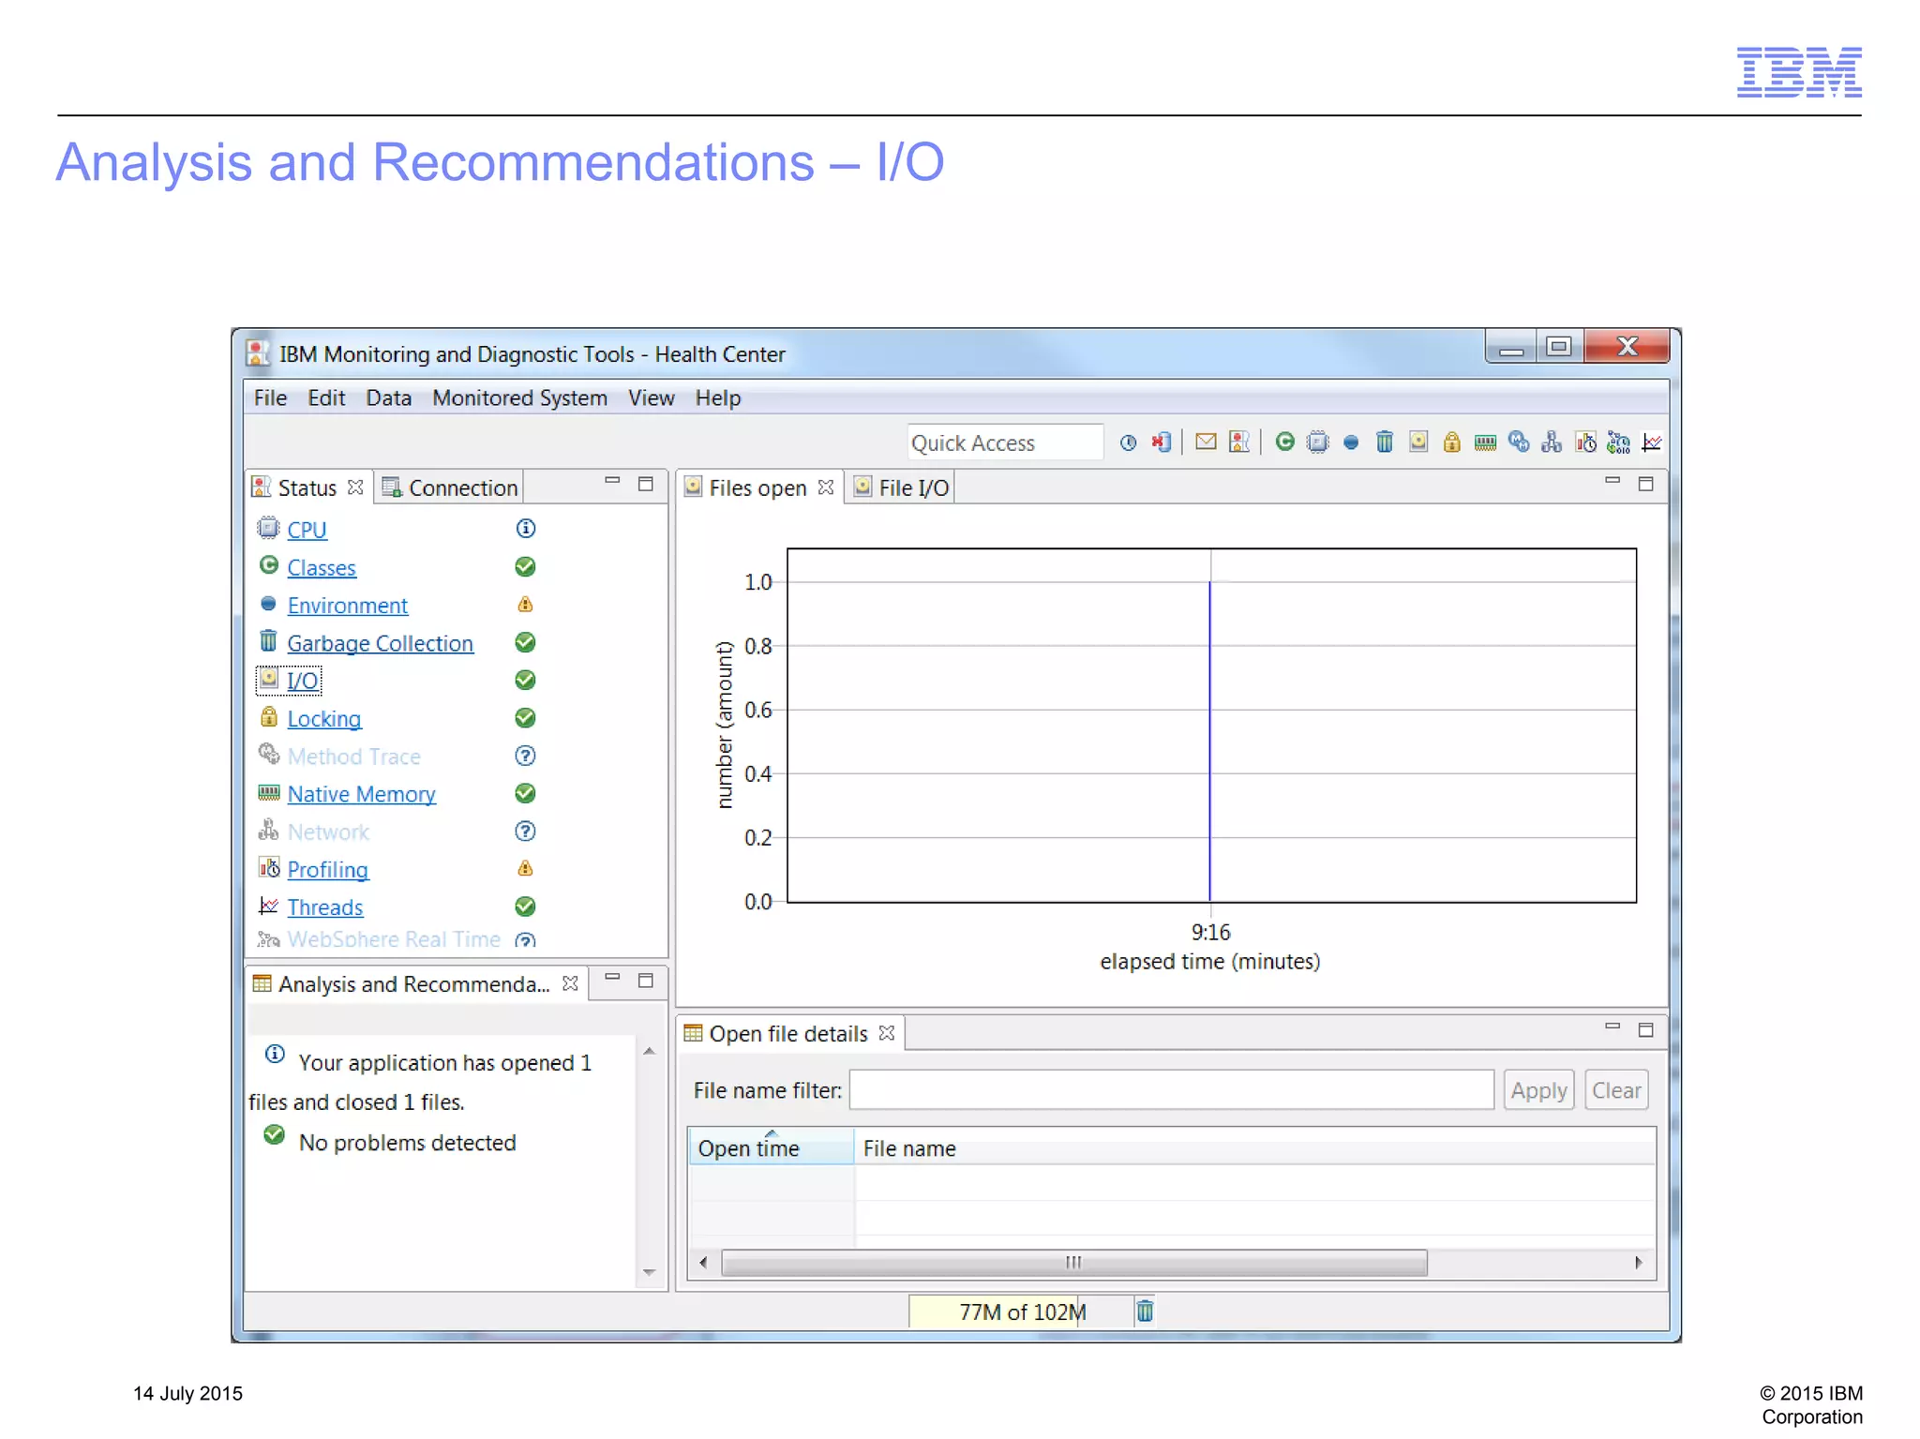The image size is (1920, 1439).
Task: Open the Edit menu
Action: [326, 398]
